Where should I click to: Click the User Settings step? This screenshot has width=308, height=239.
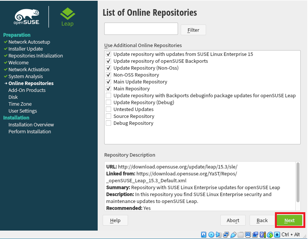(x=23, y=111)
